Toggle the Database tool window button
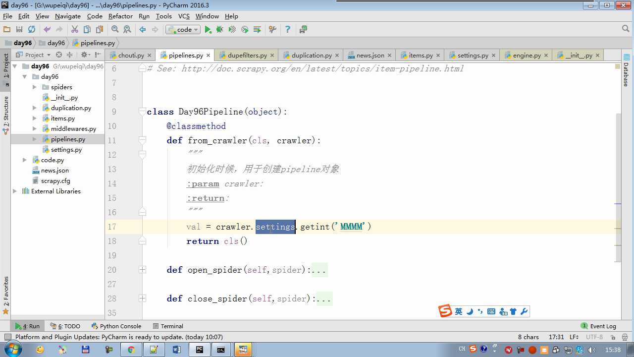634x357 pixels. (626, 70)
